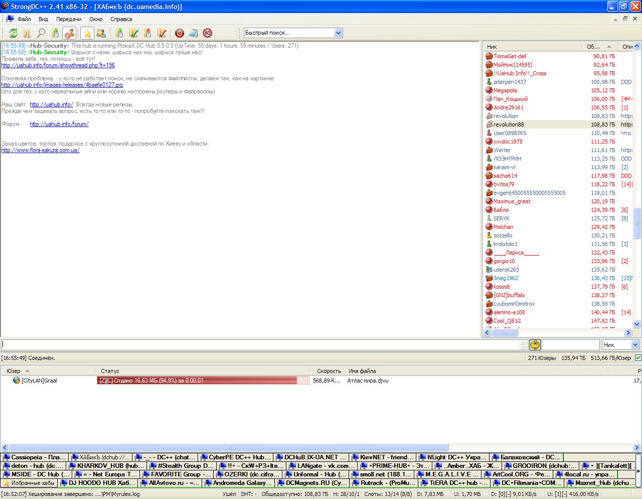Switch to the 'Cassiopeia' hub tab
Screen dimensions: 642x499
[35, 457]
